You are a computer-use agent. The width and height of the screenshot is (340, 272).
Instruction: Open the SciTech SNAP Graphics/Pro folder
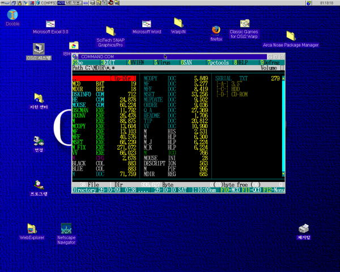110,31
